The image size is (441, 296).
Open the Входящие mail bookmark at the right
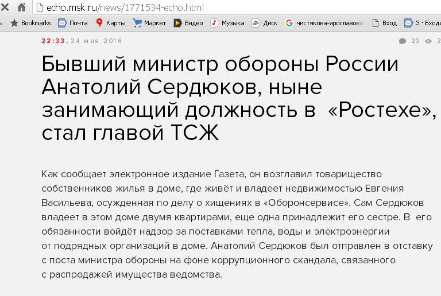(x=423, y=23)
